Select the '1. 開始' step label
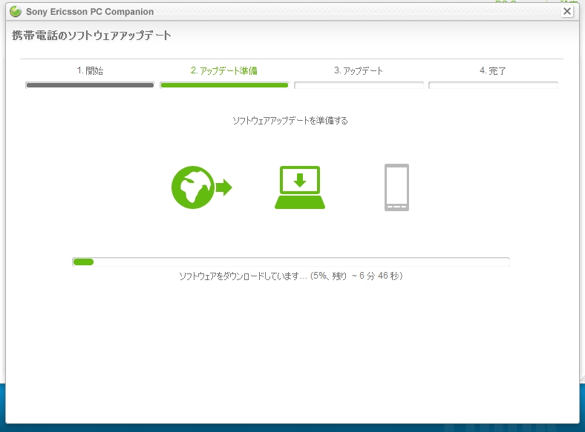The height and width of the screenshot is (432, 585). 90,71
